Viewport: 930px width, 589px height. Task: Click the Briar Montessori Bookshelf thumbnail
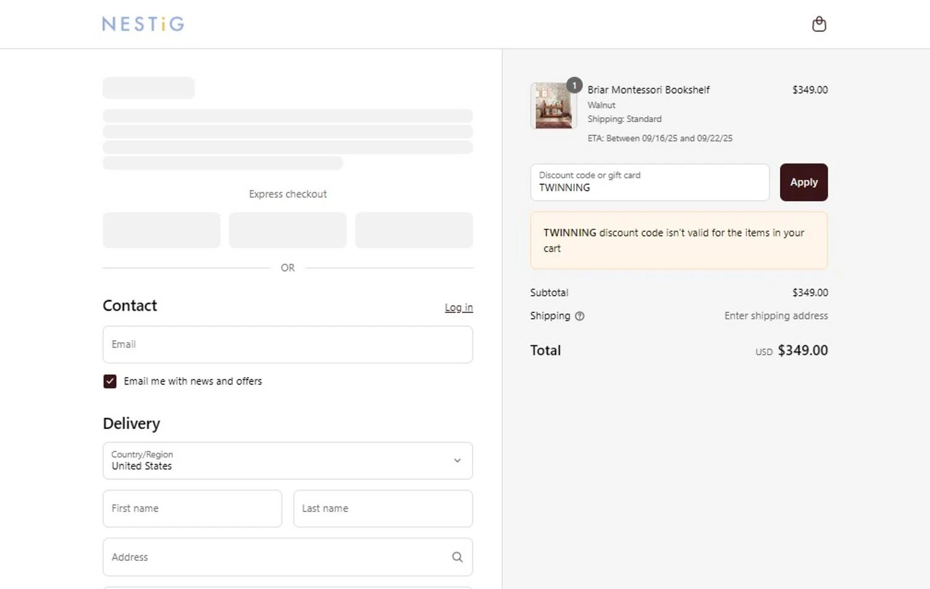point(553,107)
